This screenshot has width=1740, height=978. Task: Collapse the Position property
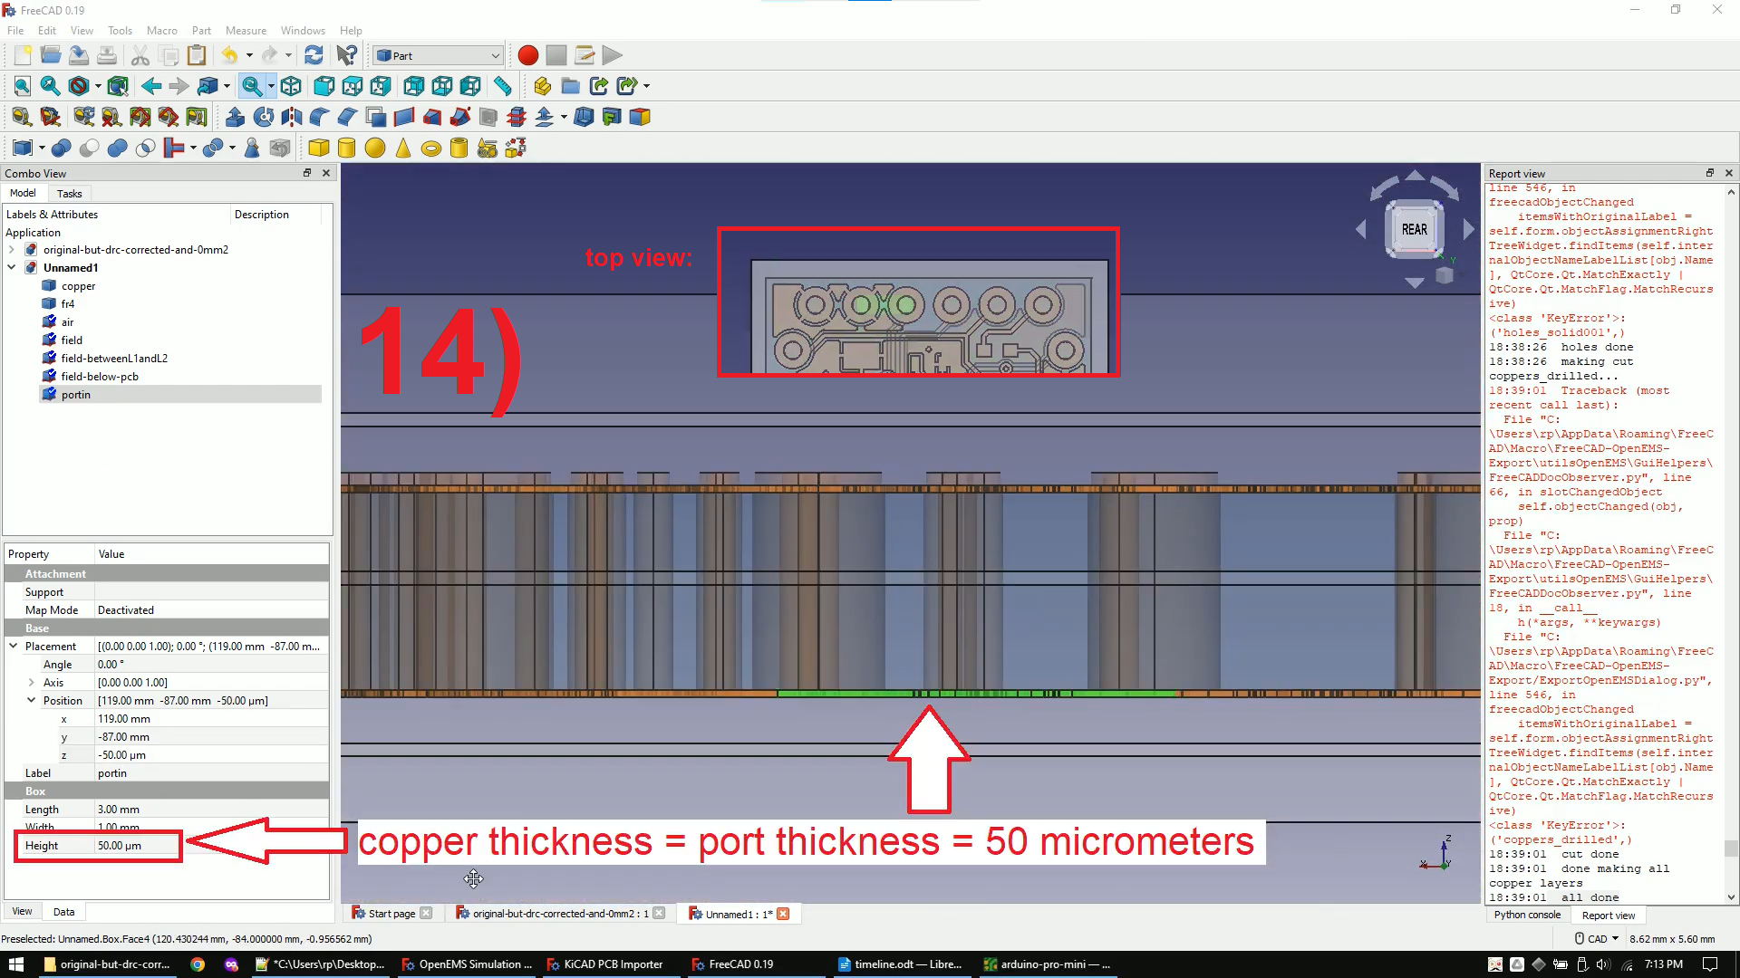(x=32, y=701)
